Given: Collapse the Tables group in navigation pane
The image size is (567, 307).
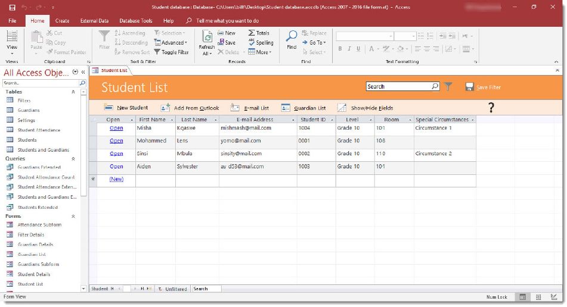Looking at the screenshot, I should (x=73, y=92).
